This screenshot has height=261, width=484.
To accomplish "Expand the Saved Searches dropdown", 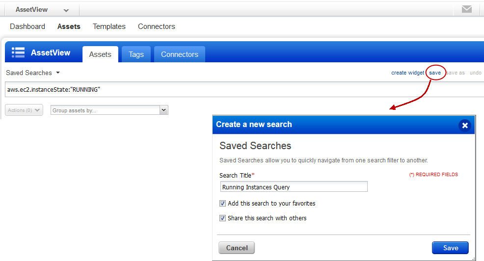I will 33,73.
